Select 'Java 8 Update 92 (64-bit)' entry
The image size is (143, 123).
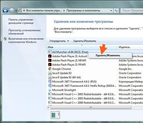[x=67, y=77]
